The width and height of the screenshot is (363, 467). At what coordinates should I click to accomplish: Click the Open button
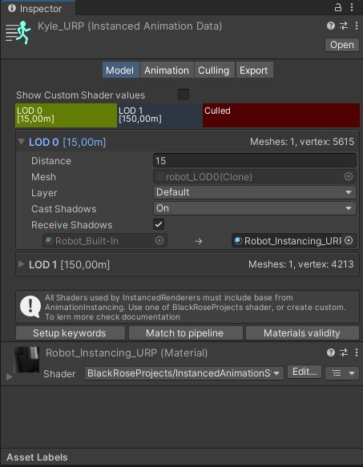click(342, 45)
